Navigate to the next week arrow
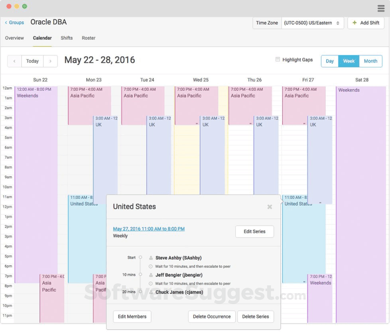Screen dimensions: 390x332 (x=50, y=61)
